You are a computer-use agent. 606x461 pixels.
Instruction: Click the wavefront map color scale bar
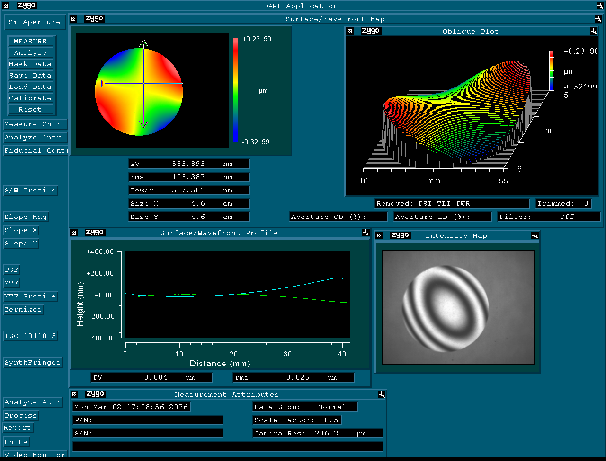click(236, 90)
